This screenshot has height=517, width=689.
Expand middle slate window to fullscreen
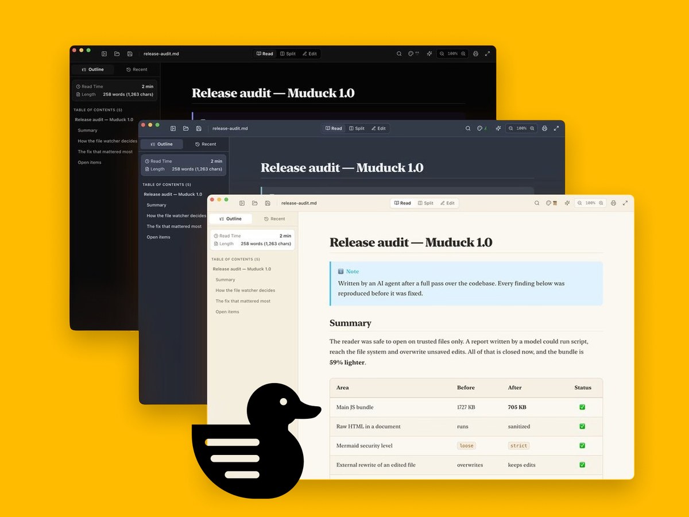(556, 128)
